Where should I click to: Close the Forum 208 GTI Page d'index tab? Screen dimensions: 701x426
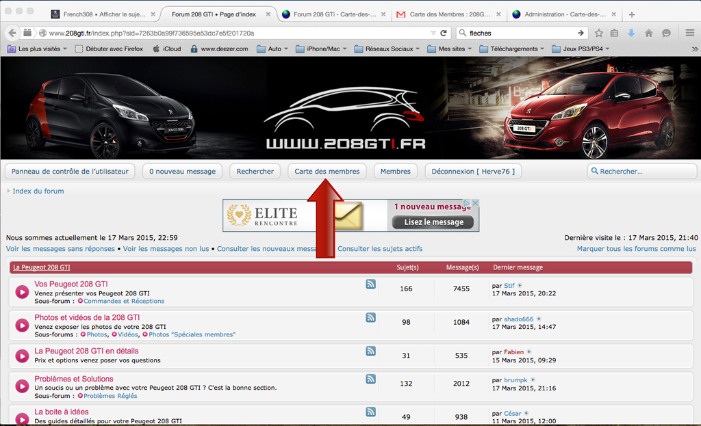[x=268, y=14]
